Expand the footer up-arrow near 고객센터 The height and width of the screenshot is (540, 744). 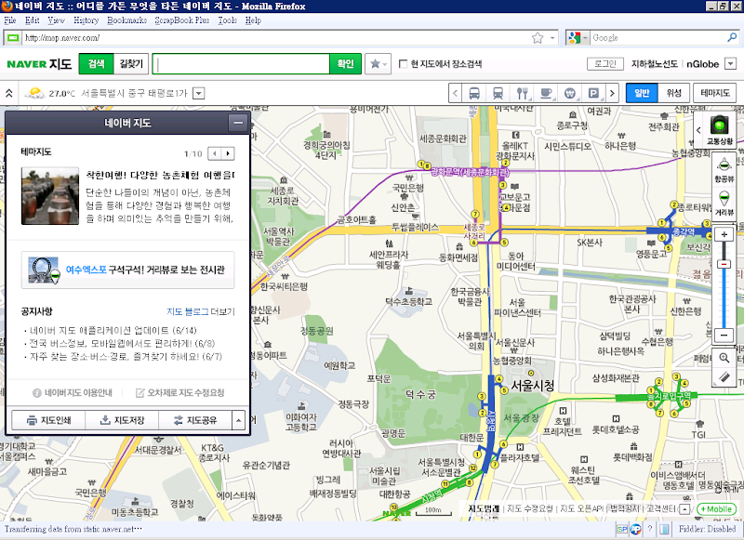(x=684, y=509)
